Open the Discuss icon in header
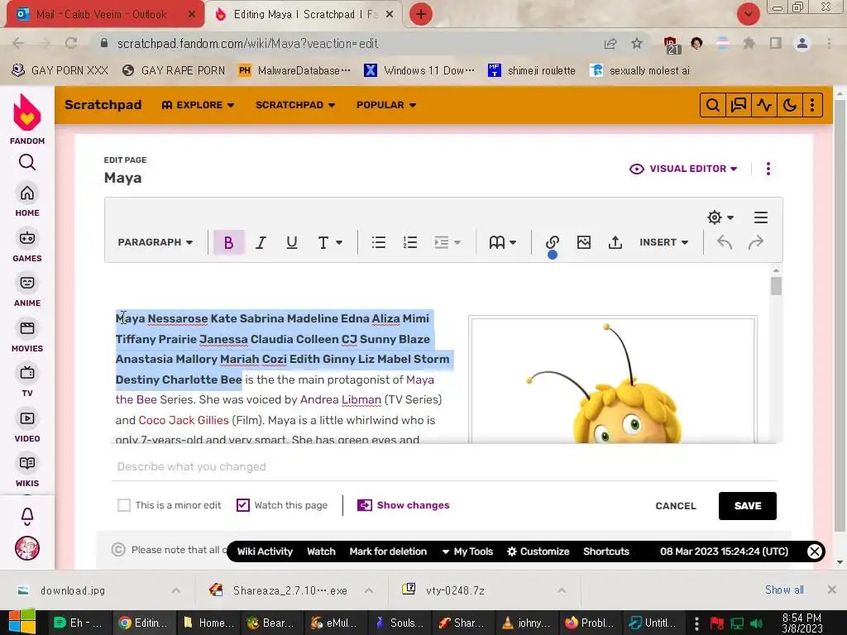 [x=738, y=105]
